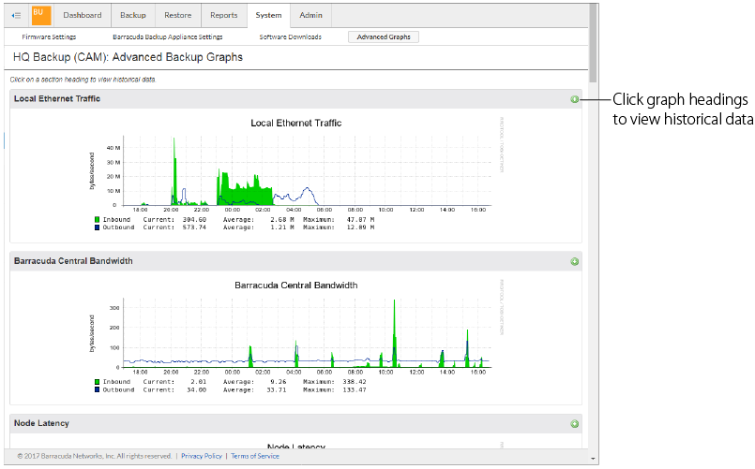The image size is (755, 469).
Task: Open the Privacy Policy link
Action: pos(202,456)
